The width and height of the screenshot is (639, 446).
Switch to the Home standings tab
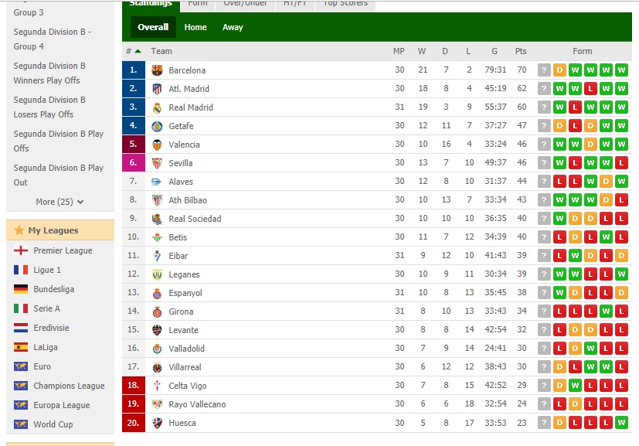click(195, 27)
